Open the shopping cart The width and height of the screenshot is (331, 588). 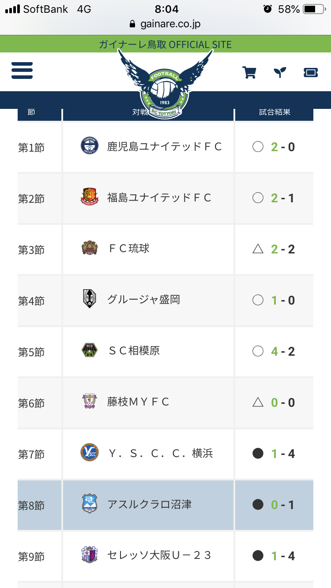click(249, 72)
